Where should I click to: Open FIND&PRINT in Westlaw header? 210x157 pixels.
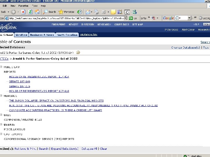[58, 24]
